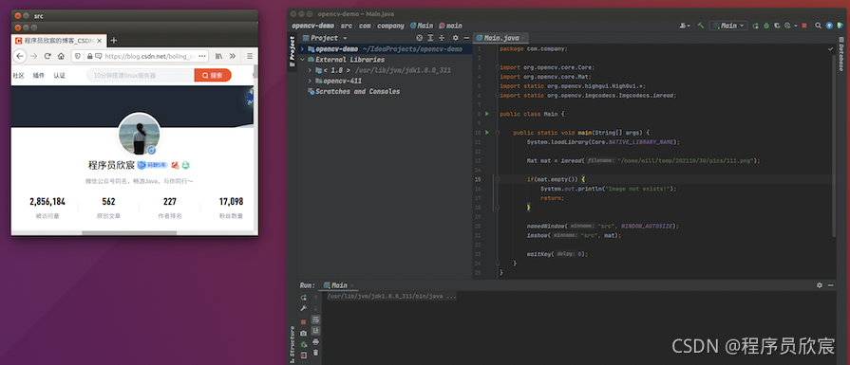The width and height of the screenshot is (850, 365).
Task: Open new browser tab with plus button
Action: (x=114, y=41)
